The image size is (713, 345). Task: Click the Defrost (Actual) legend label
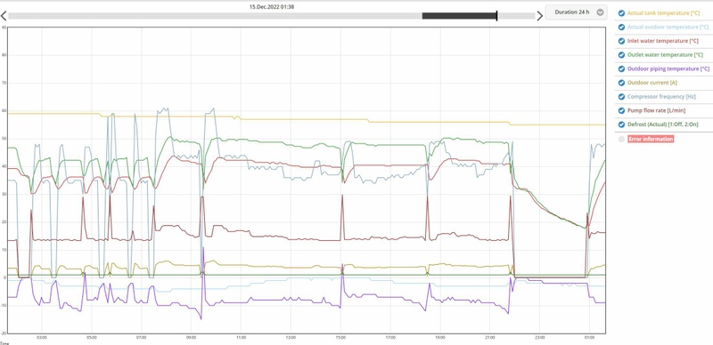pyautogui.click(x=663, y=124)
